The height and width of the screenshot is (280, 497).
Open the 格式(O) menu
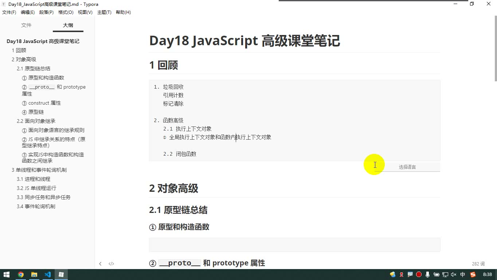66,12
